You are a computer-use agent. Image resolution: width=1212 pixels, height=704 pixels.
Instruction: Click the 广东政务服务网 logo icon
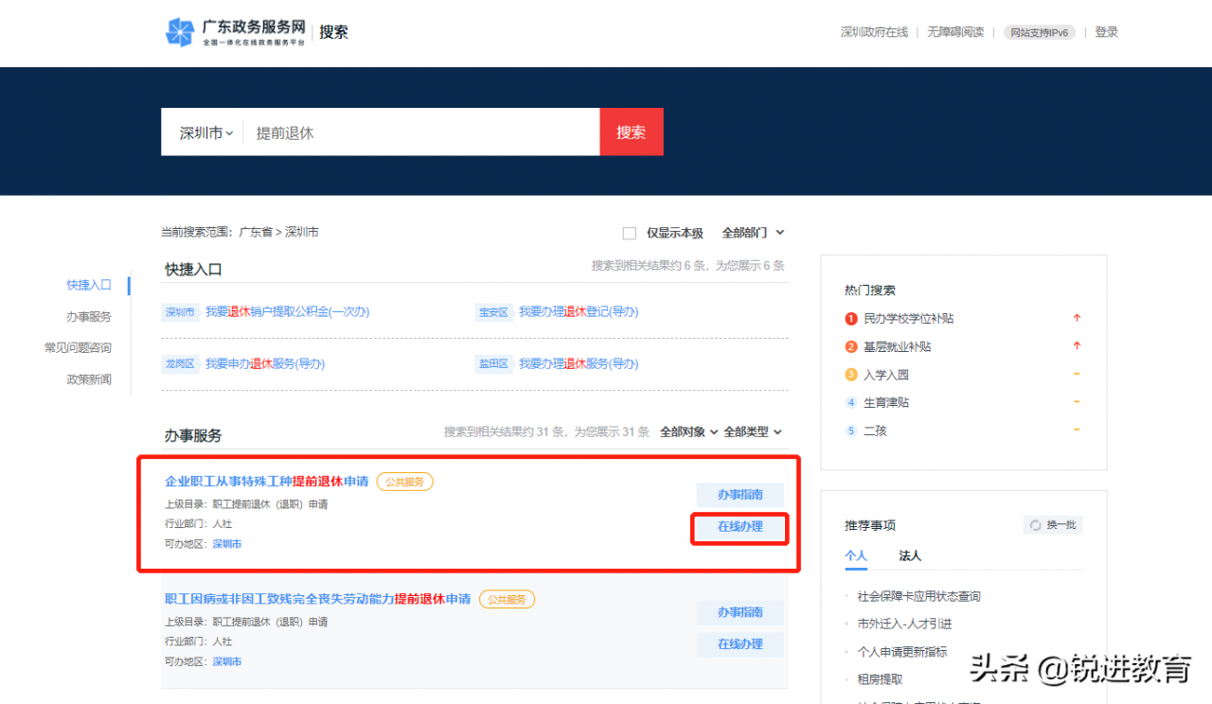[179, 31]
